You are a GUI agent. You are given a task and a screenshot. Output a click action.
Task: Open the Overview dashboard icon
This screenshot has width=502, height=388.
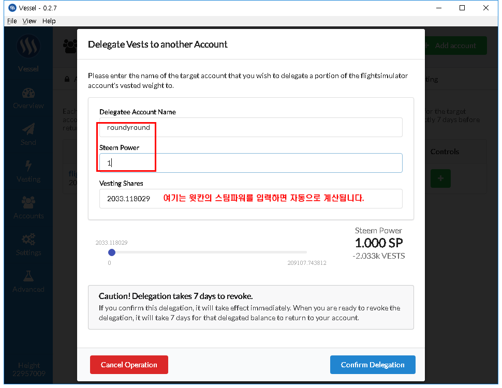[x=28, y=93]
